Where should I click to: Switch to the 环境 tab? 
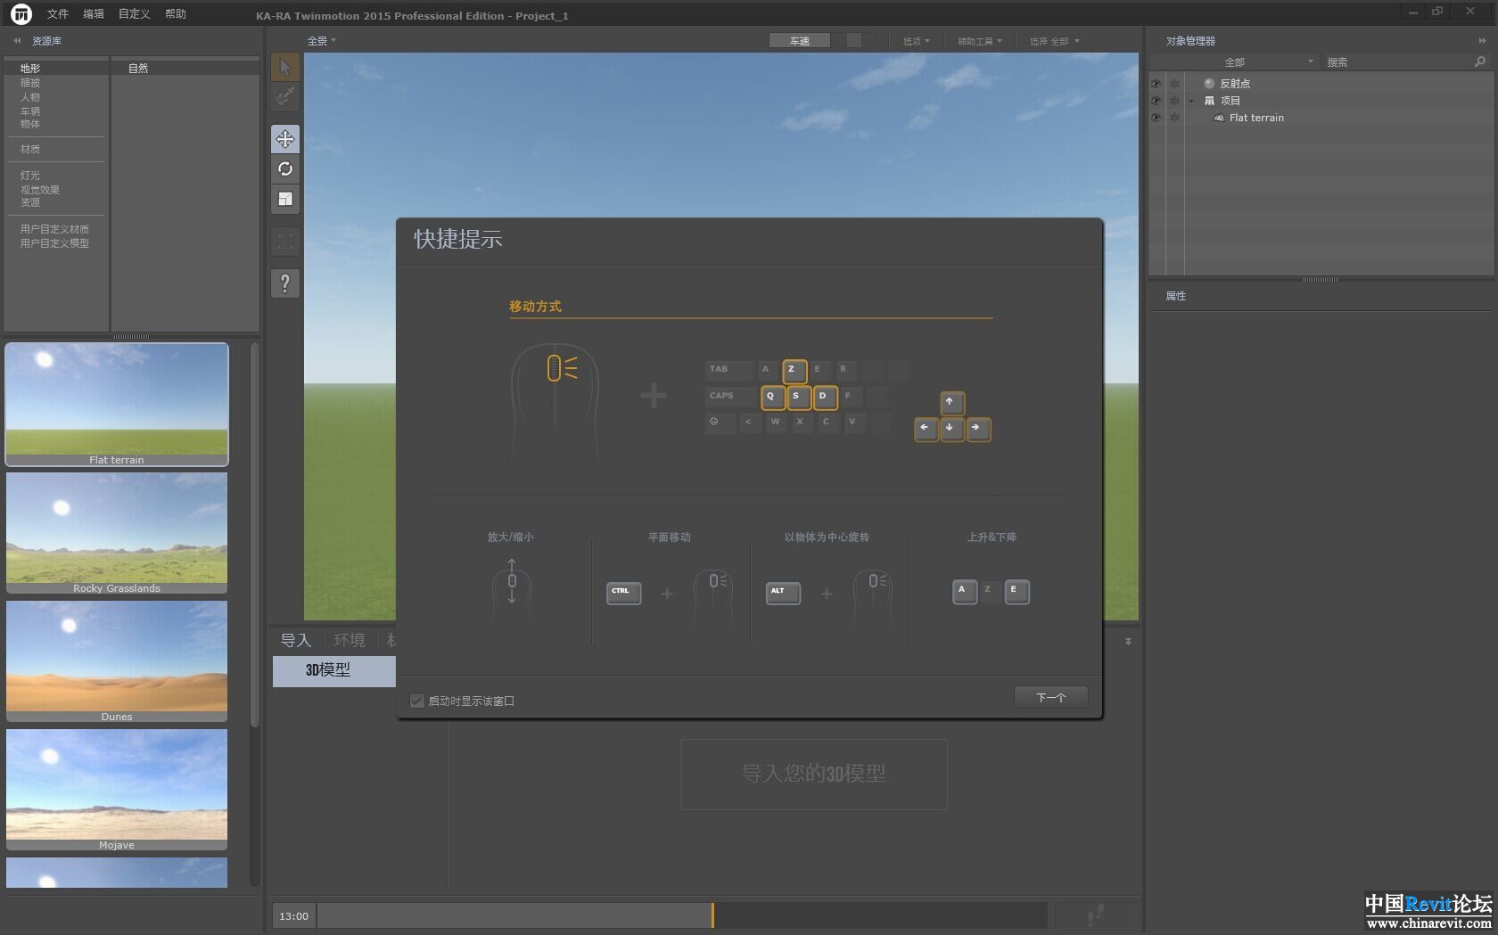[x=350, y=640]
